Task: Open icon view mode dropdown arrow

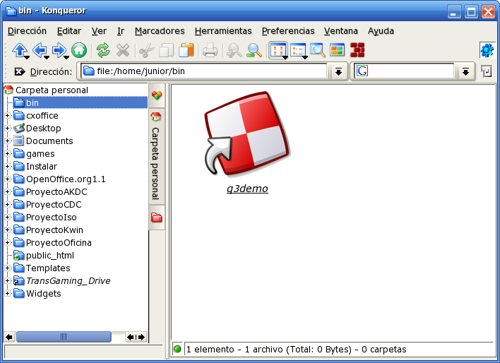Action: point(285,57)
